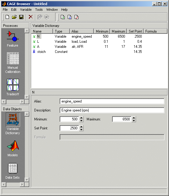Viewport: 169px width, 196px height.
Task: Minimize the CAGE Browser window
Action: click(x=154, y=4)
